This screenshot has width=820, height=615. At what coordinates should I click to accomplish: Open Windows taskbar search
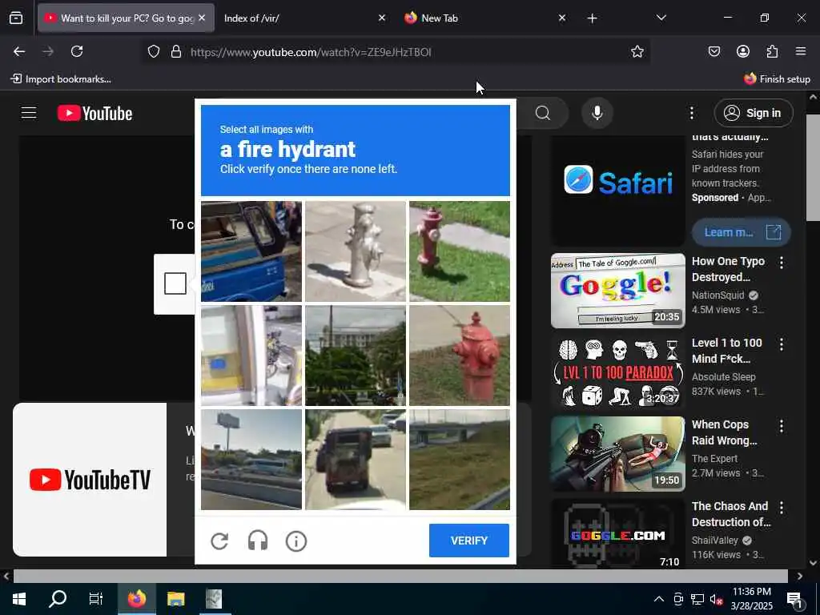click(x=58, y=599)
